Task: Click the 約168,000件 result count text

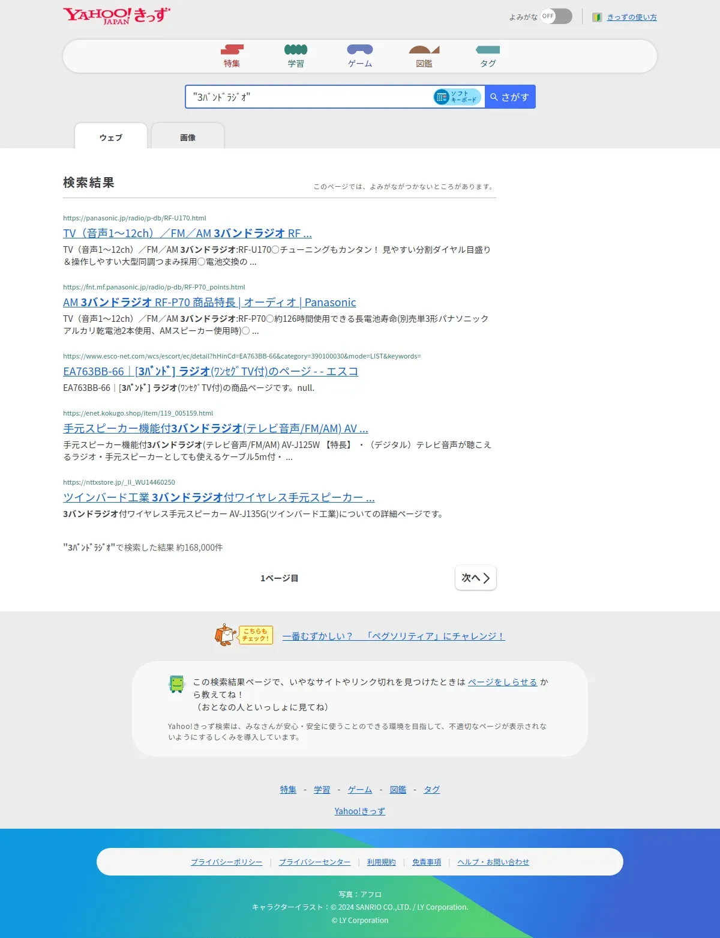Action: coord(200,547)
